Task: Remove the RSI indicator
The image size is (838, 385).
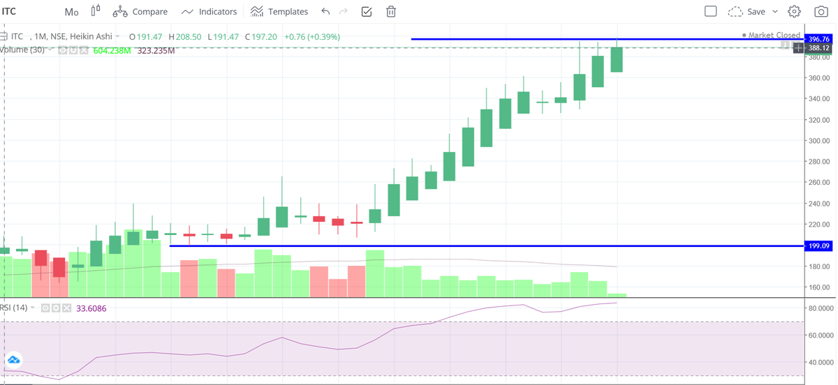Action: (66, 308)
